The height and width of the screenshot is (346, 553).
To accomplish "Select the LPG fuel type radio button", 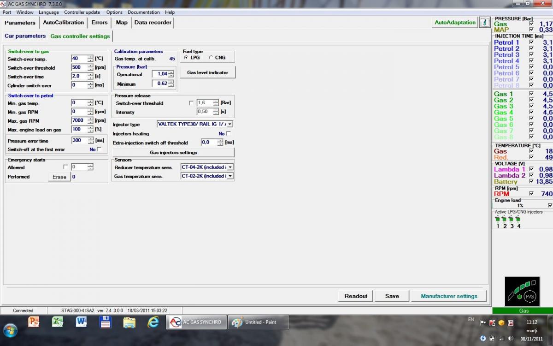I will point(186,58).
